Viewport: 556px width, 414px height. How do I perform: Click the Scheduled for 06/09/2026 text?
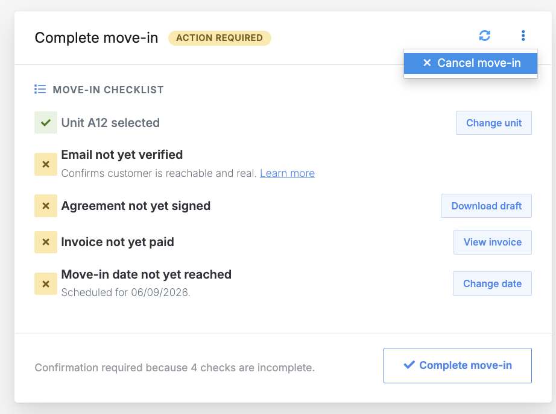tap(125, 292)
